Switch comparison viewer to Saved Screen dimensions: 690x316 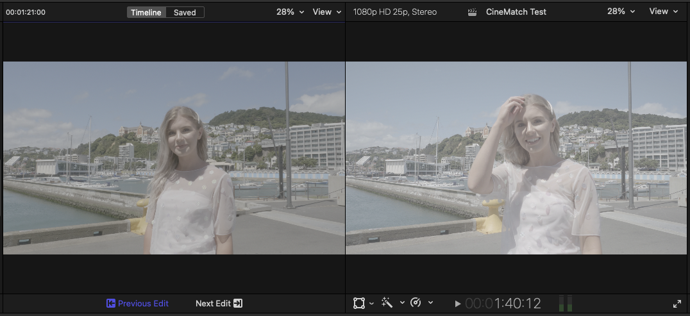coord(185,12)
